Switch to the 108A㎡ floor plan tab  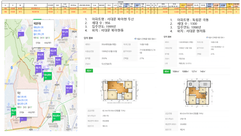pos(176,72)
